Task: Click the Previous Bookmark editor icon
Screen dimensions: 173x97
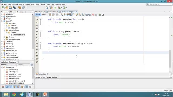Action: click(77, 15)
